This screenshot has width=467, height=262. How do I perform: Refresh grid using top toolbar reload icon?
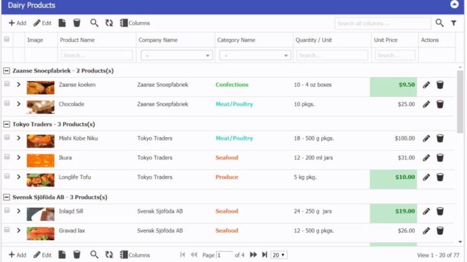(x=109, y=23)
